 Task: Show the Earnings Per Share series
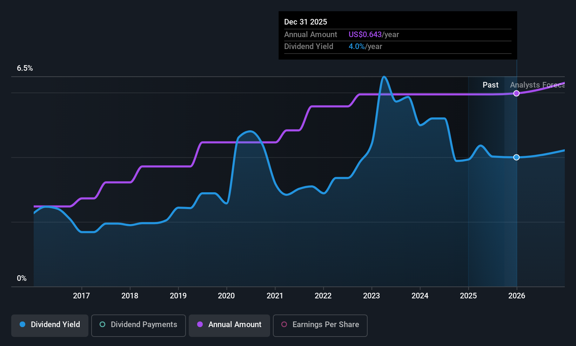coord(320,325)
